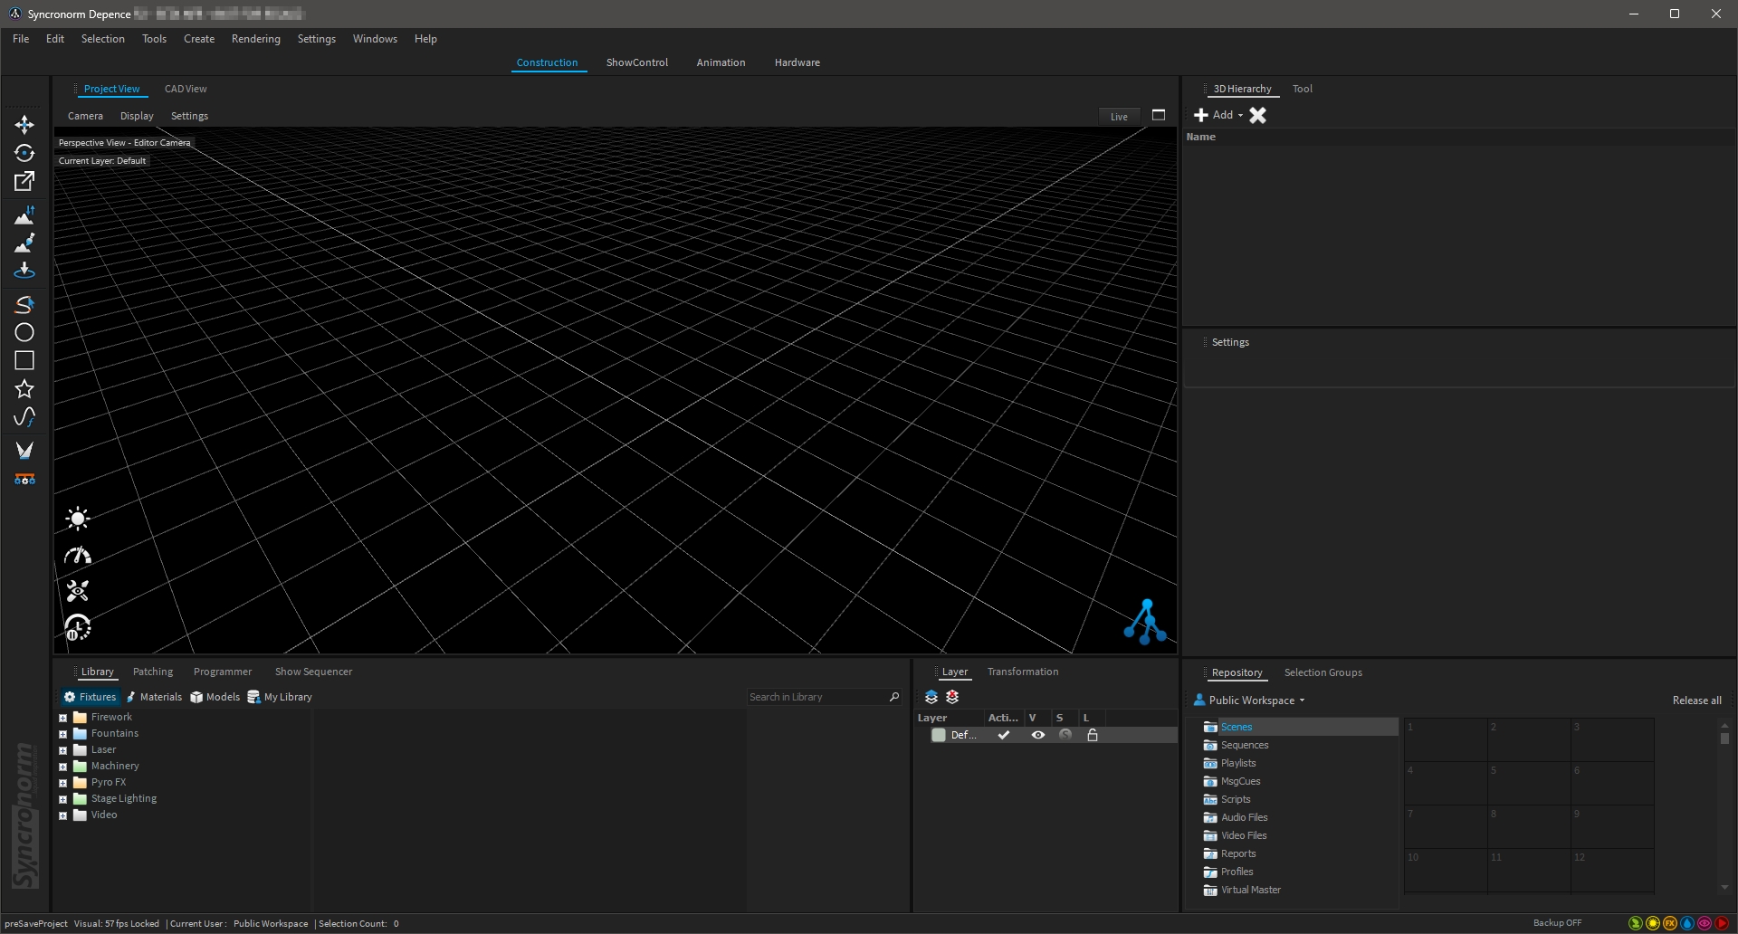Click the blue water drop status icon
The image size is (1738, 934).
[x=1687, y=923]
